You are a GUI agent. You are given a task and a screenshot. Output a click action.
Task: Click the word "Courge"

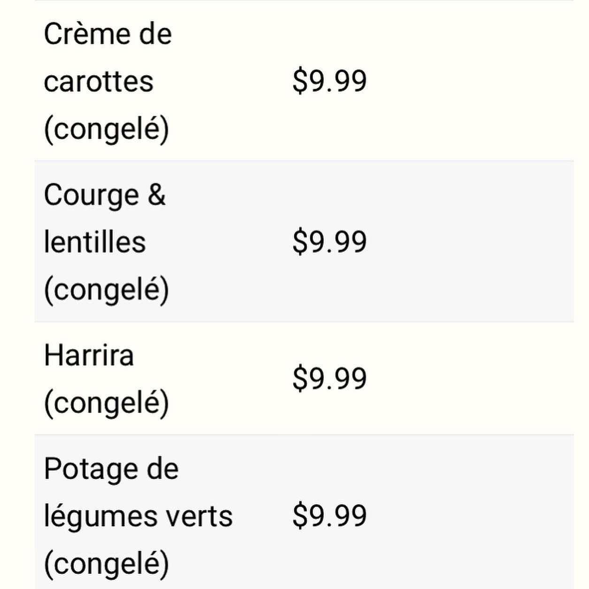coord(92,195)
